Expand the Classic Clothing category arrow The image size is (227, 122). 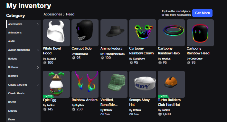pos(38,85)
